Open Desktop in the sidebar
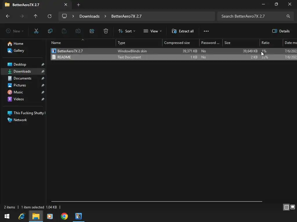297x222 pixels. coord(20,64)
